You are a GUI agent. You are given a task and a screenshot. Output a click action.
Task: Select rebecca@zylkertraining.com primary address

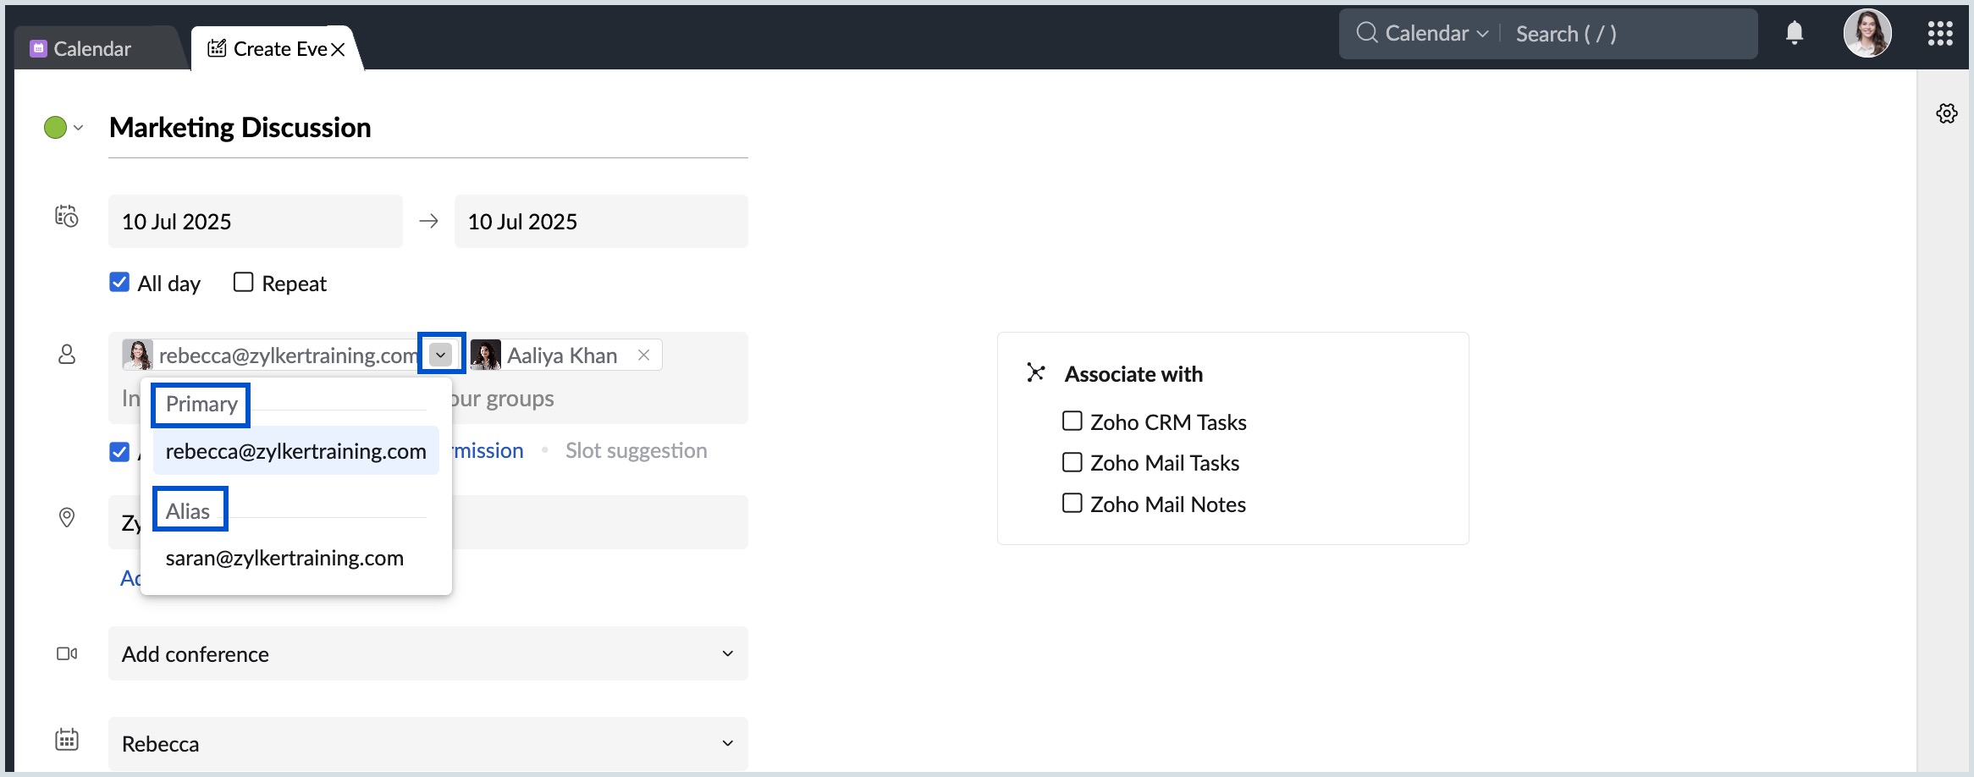click(x=295, y=451)
